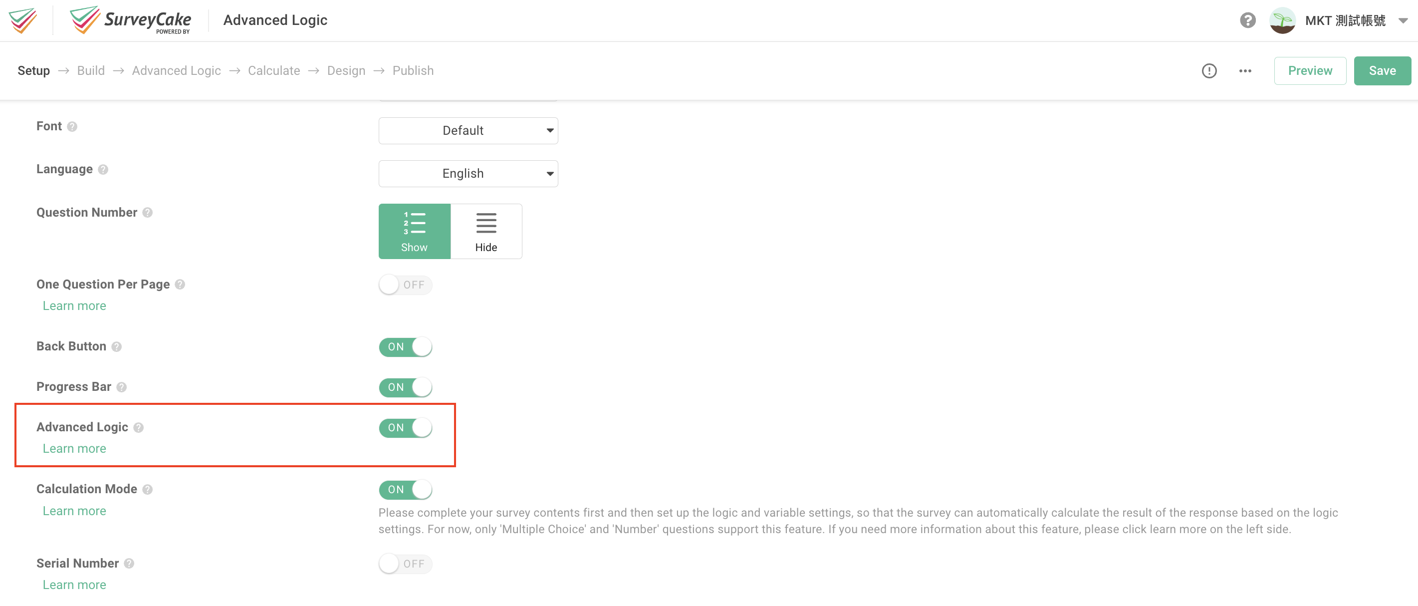The width and height of the screenshot is (1418, 606).
Task: Click the help icon beside Calculation Mode
Action: pyautogui.click(x=147, y=489)
